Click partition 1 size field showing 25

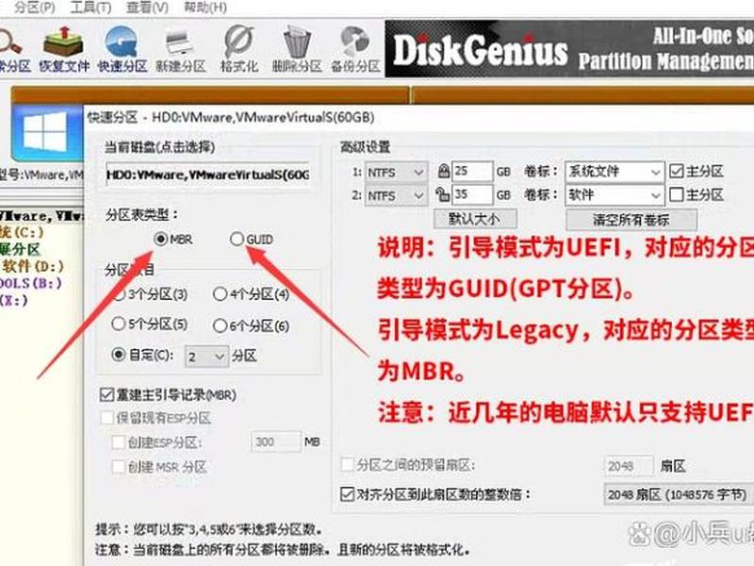[x=472, y=172]
